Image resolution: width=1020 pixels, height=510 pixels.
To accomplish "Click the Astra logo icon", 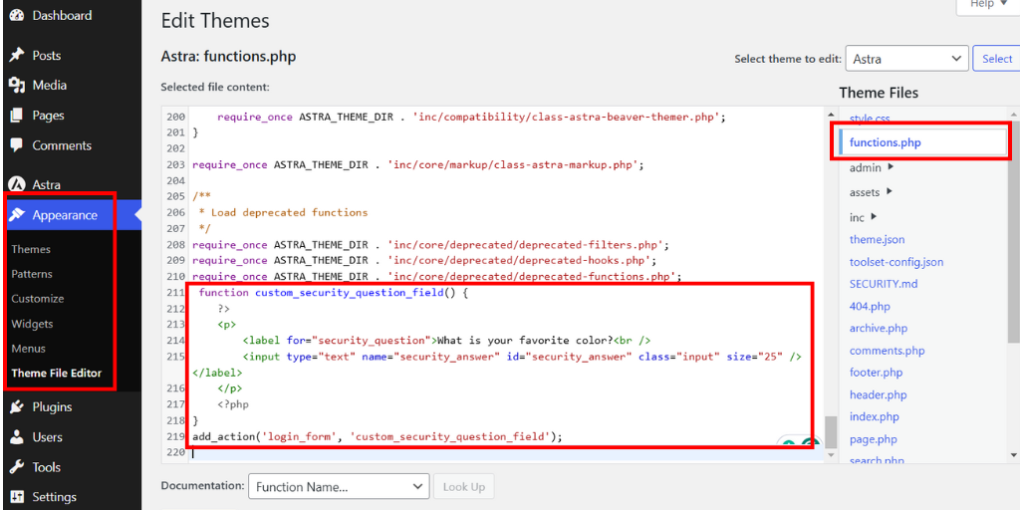I will pos(17,184).
